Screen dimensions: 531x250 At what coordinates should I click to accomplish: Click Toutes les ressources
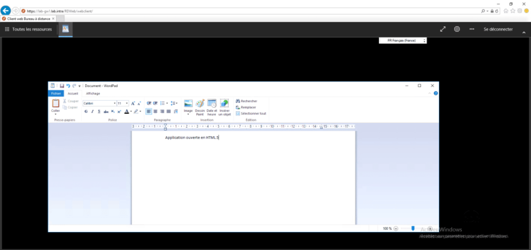click(x=28, y=30)
